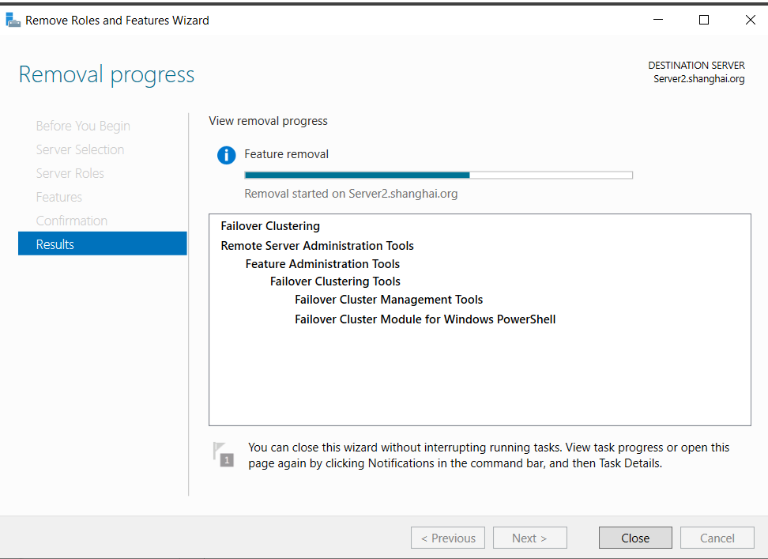
Task: Click the Previous button
Action: click(448, 538)
